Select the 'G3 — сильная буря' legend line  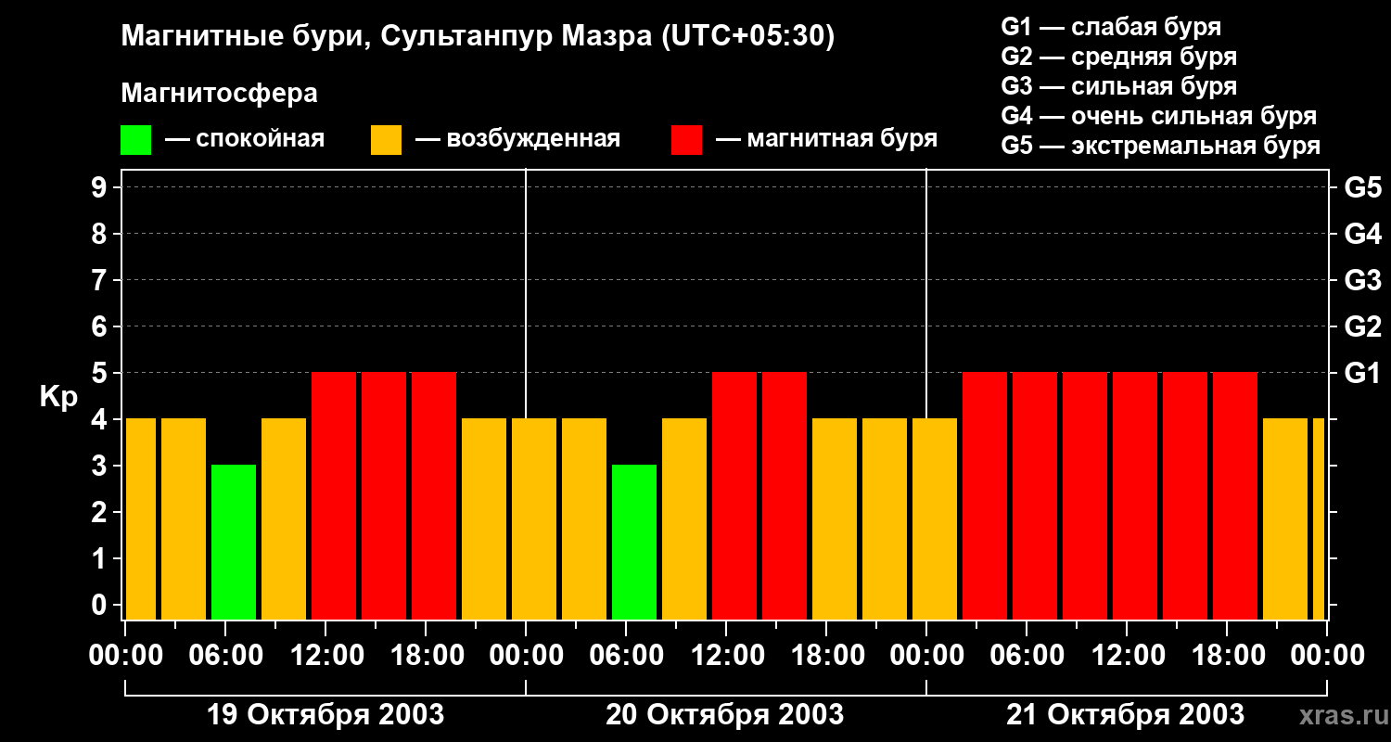[x=1119, y=86]
